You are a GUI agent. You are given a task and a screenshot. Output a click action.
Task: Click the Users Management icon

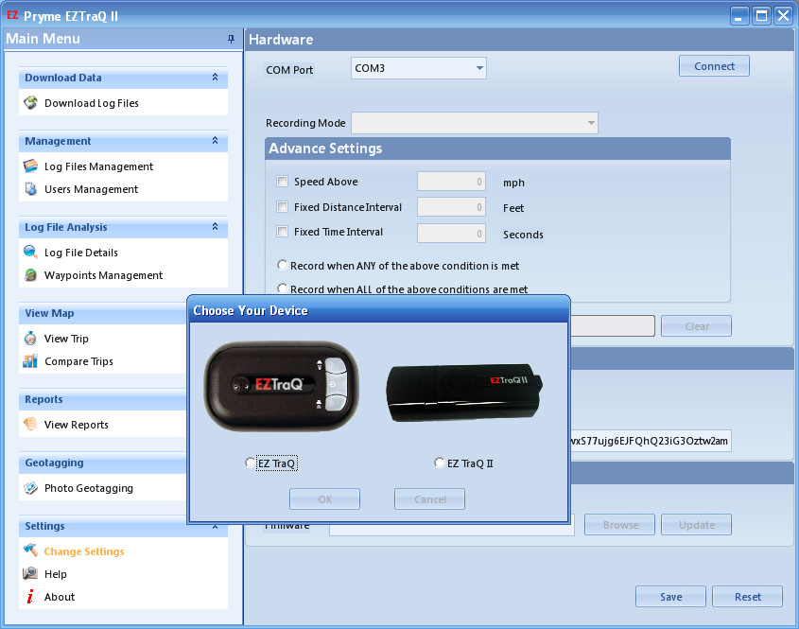30,189
